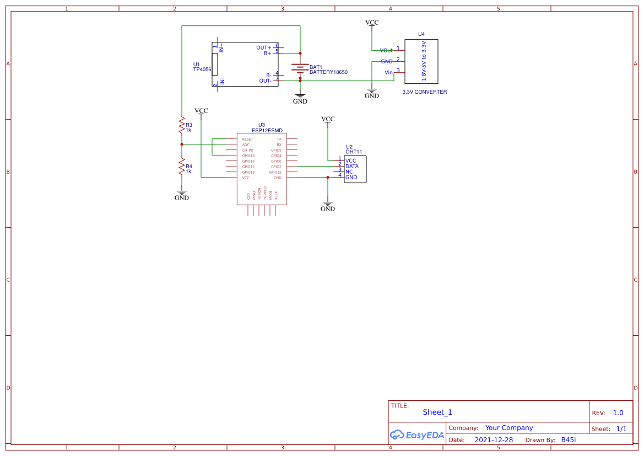Click the VCC power flag above U4
644x456 pixels.
point(372,23)
